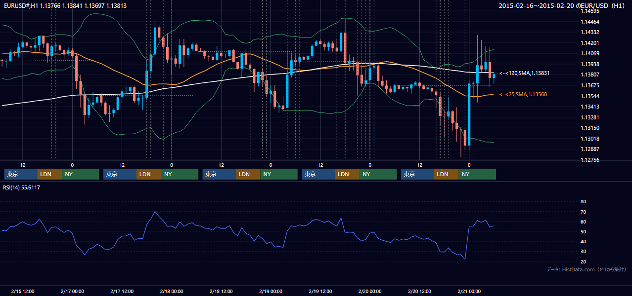Click the 1.13413 price axis label
The width and height of the screenshot is (632, 296).
click(591, 107)
